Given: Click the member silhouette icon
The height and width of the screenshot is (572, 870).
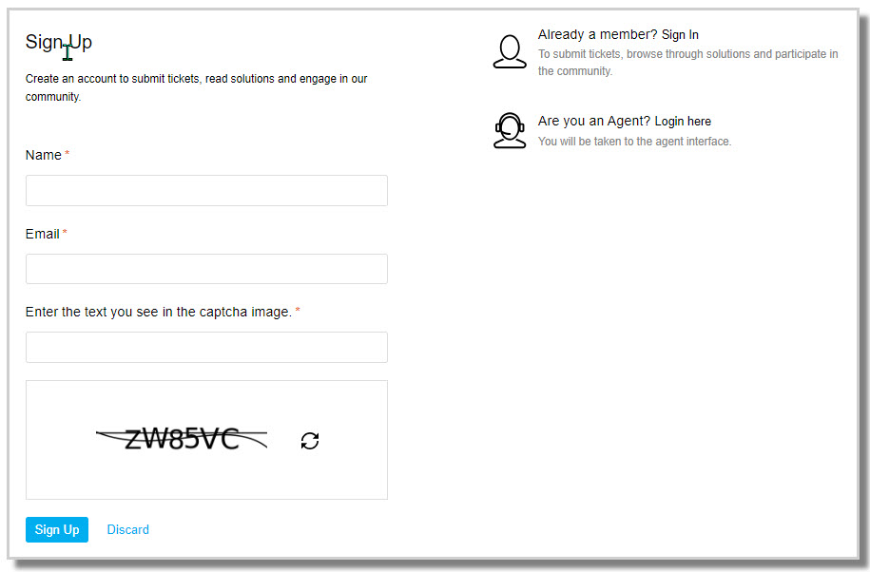Looking at the screenshot, I should [x=510, y=51].
